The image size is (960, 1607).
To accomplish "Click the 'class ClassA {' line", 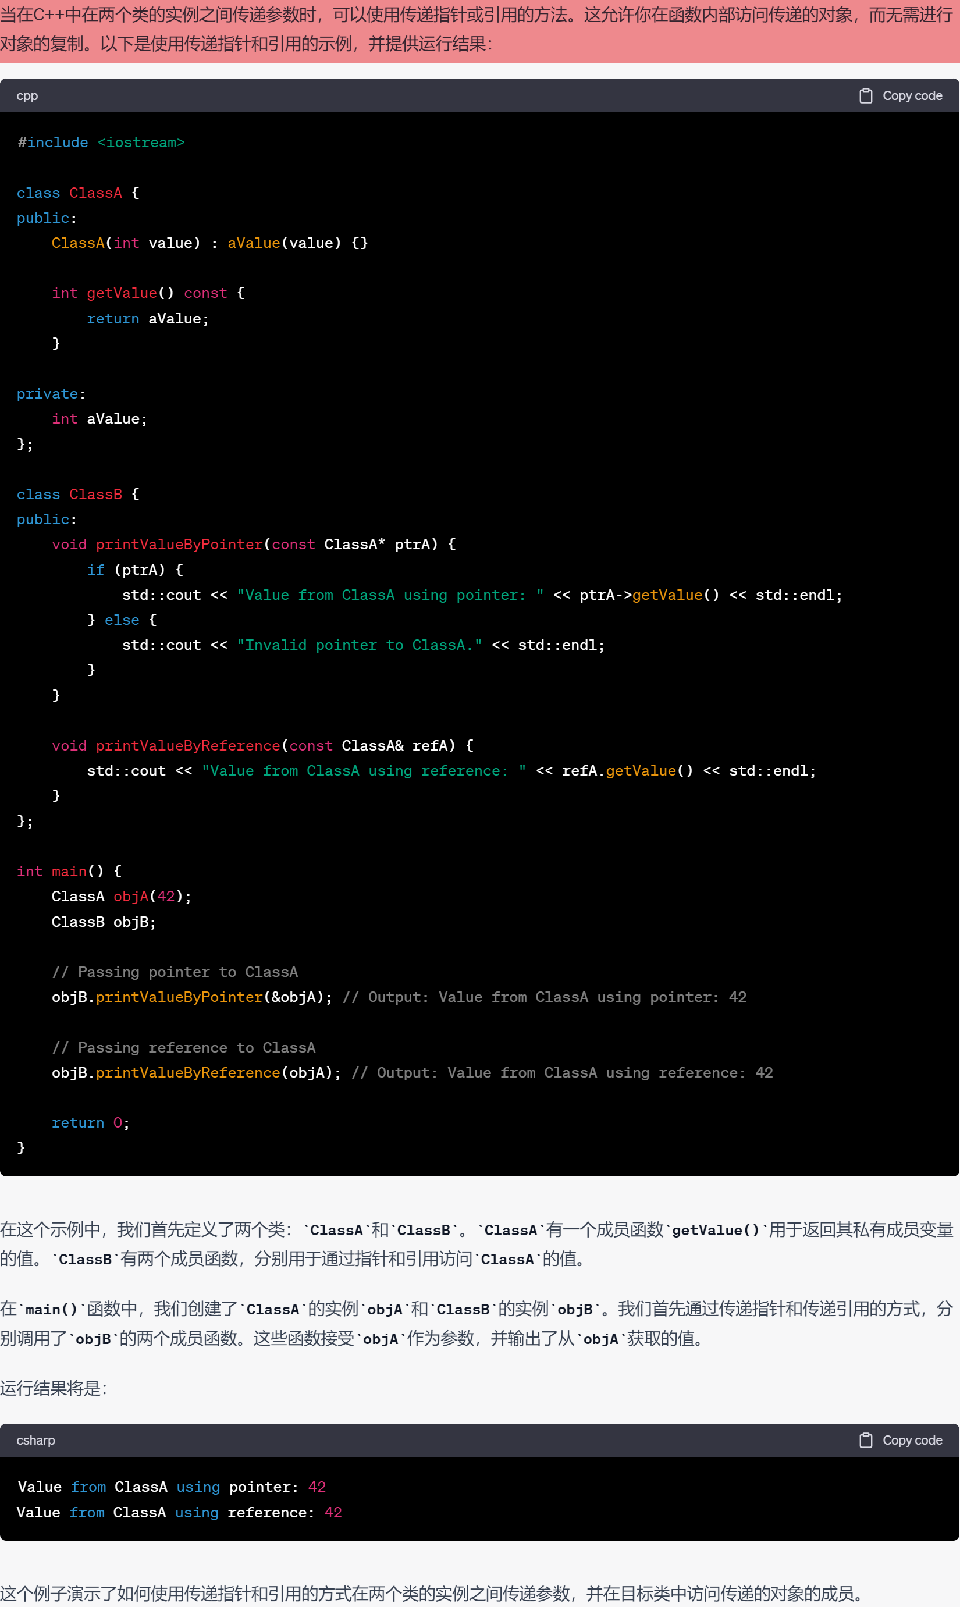I will [x=79, y=193].
